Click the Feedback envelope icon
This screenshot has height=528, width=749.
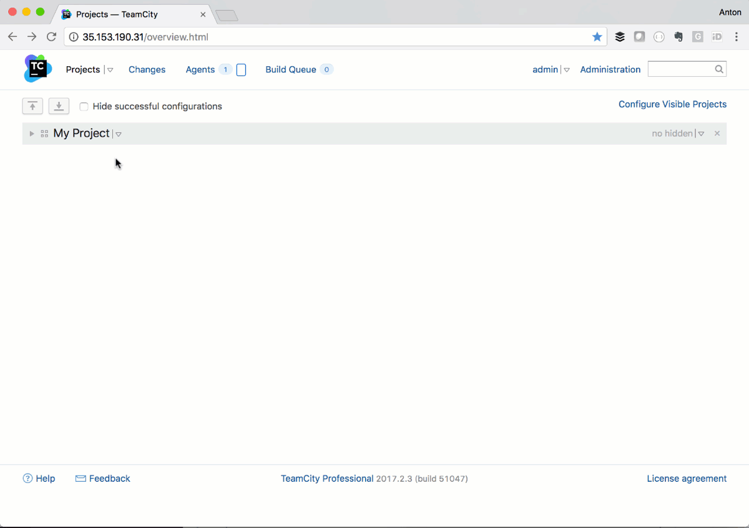(81, 478)
